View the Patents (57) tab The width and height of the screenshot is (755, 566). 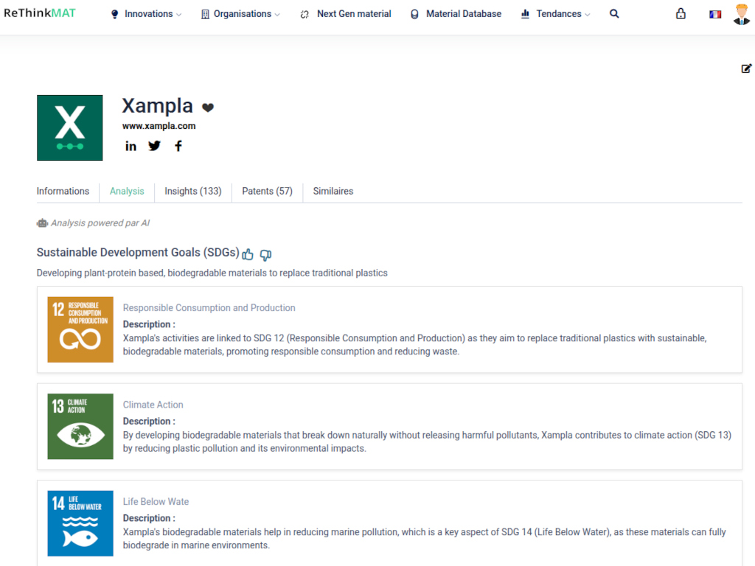tap(267, 191)
